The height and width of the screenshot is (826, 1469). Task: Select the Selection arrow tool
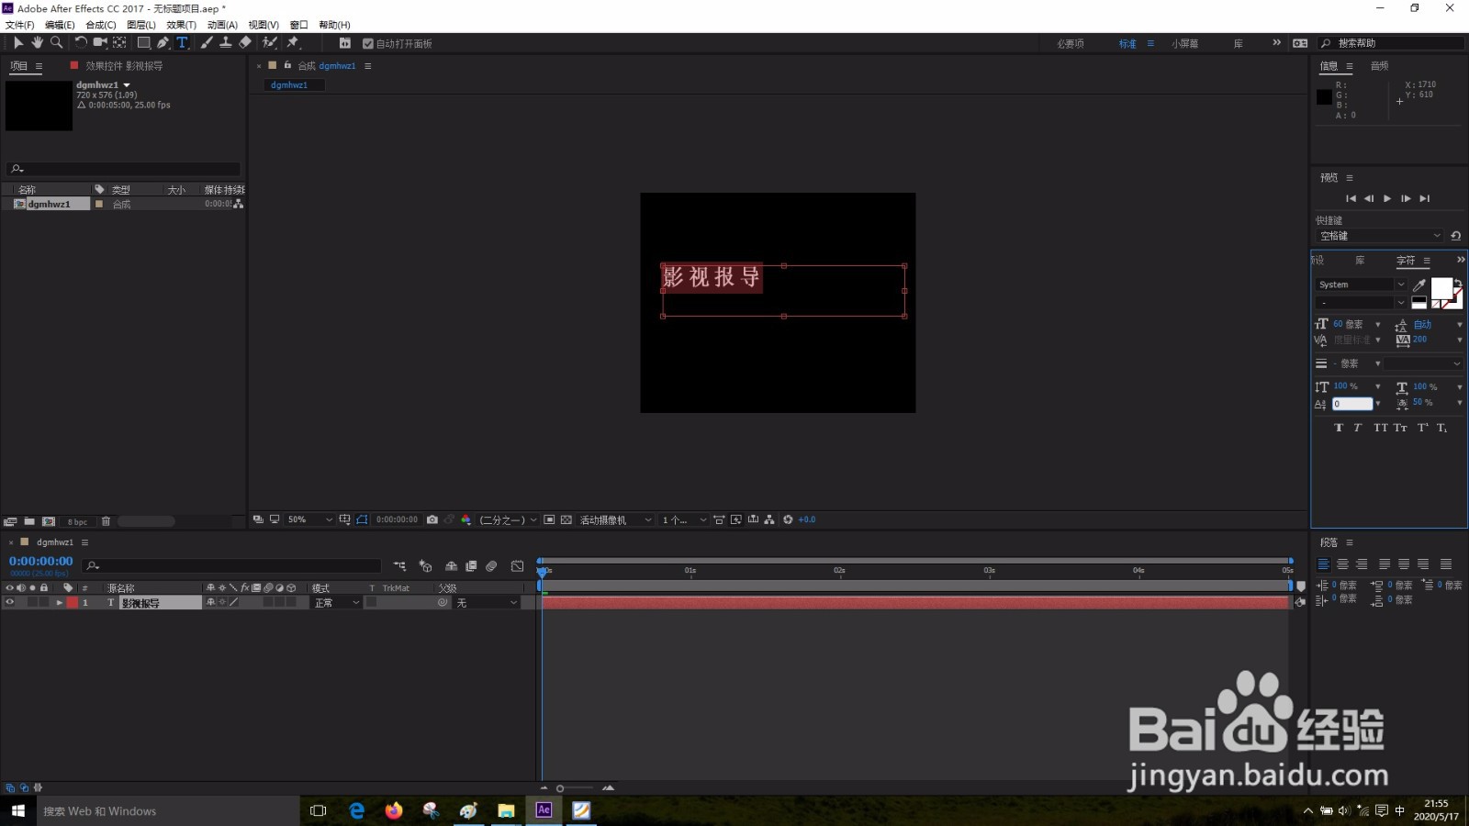17,42
